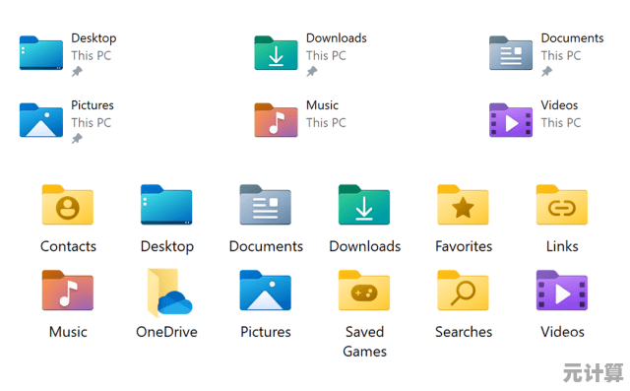The height and width of the screenshot is (391, 630).
Task: Open the large Desktop folder icon beside Contacts
Action: (166, 205)
